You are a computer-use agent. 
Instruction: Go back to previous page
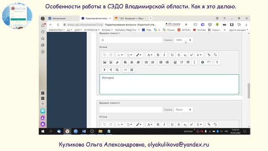pyautogui.click(x=51, y=25)
